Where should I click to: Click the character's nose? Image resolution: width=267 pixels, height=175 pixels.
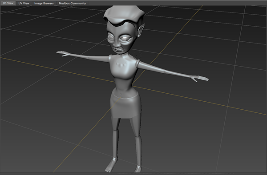[117, 44]
